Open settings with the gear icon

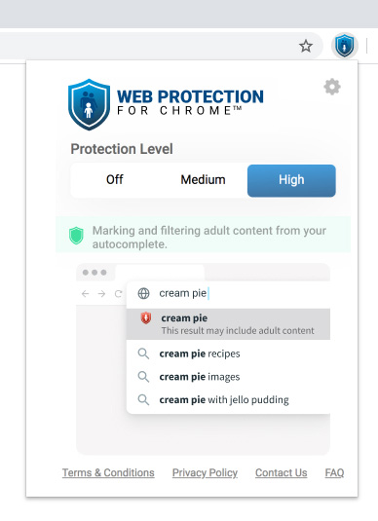[332, 87]
